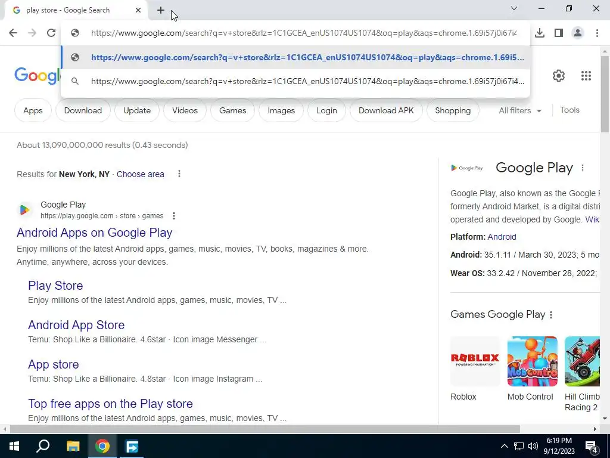This screenshot has height=458, width=610.
Task: Click the horizontal scrollbar right arrow
Action: pyautogui.click(x=595, y=429)
